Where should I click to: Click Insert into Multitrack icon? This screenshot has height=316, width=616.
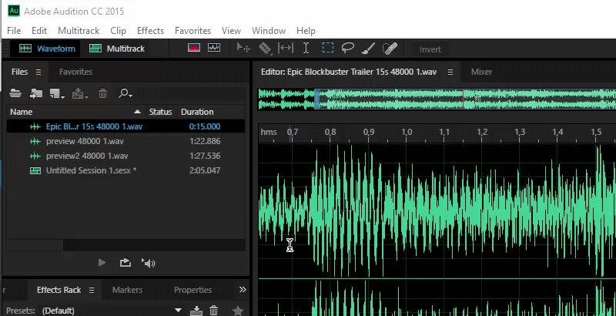(80, 93)
